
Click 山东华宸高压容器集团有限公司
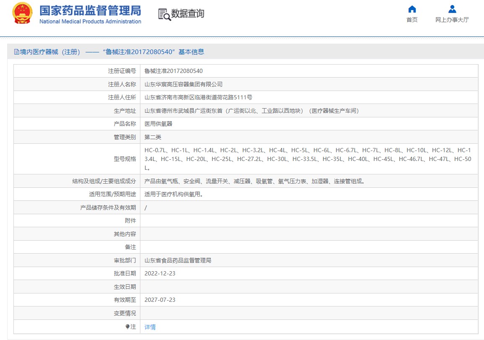(184, 84)
